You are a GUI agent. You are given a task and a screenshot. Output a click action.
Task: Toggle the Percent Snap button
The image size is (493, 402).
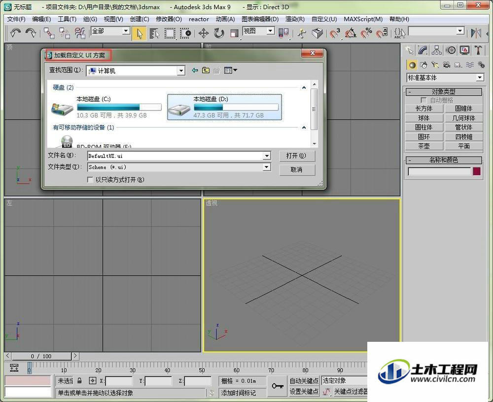point(366,33)
